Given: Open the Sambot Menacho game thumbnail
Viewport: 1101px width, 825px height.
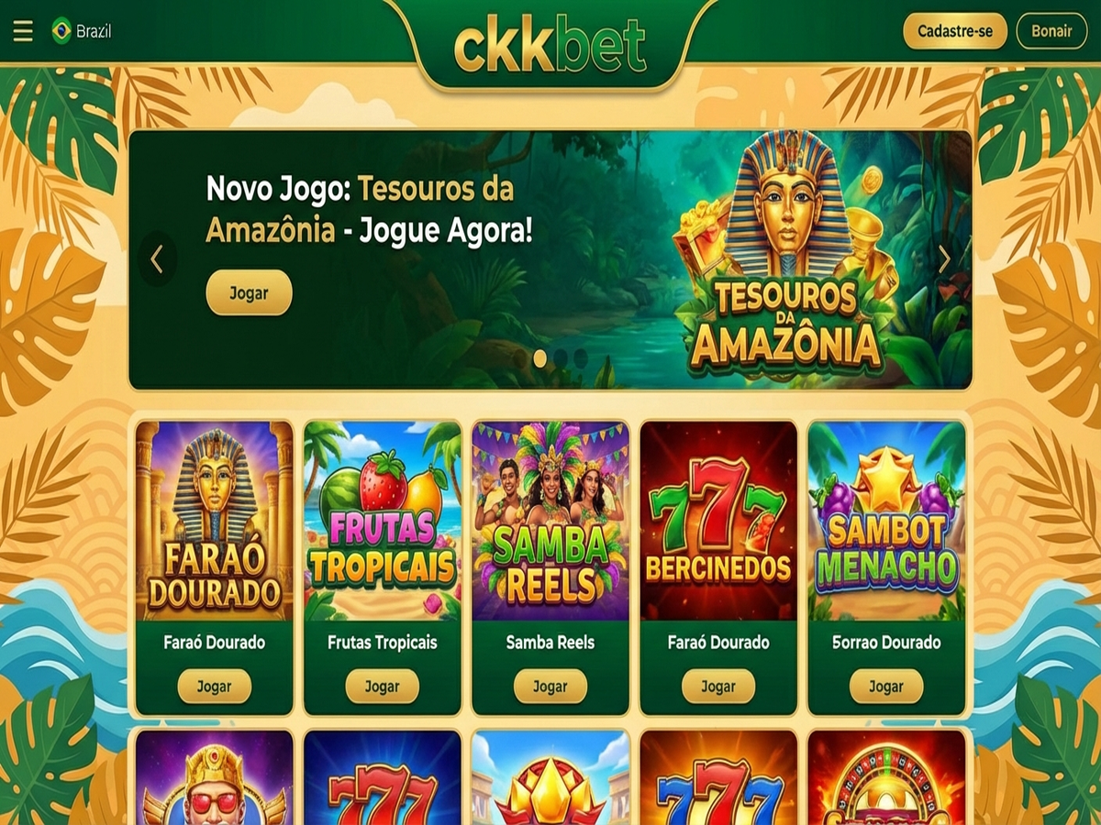Looking at the screenshot, I should pyautogui.click(x=886, y=521).
